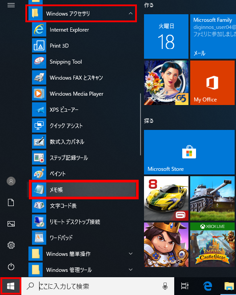Viewport: 236px width, 295px height.
Task: Open Pictures icon in left sidebar
Action: [x=11, y=224]
